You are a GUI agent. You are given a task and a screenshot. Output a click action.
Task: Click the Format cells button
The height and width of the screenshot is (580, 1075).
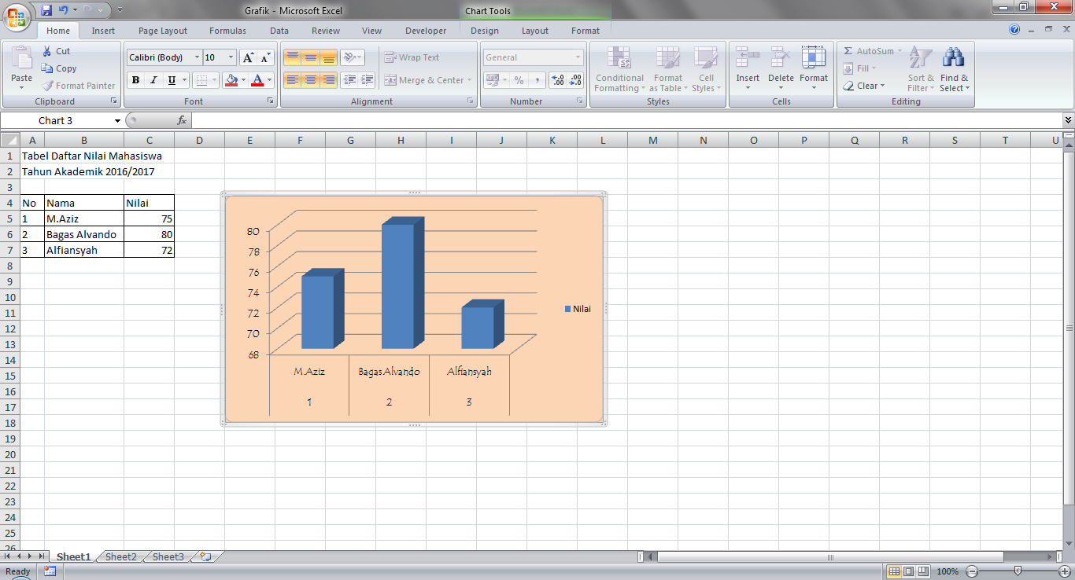(x=814, y=69)
